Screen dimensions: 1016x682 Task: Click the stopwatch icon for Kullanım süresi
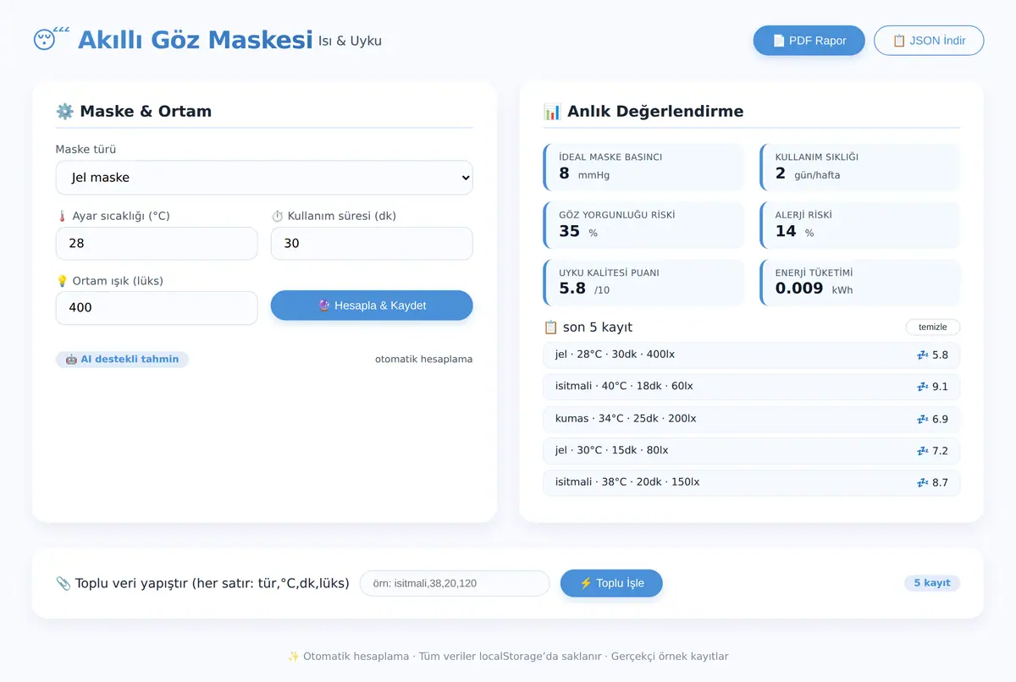(277, 216)
